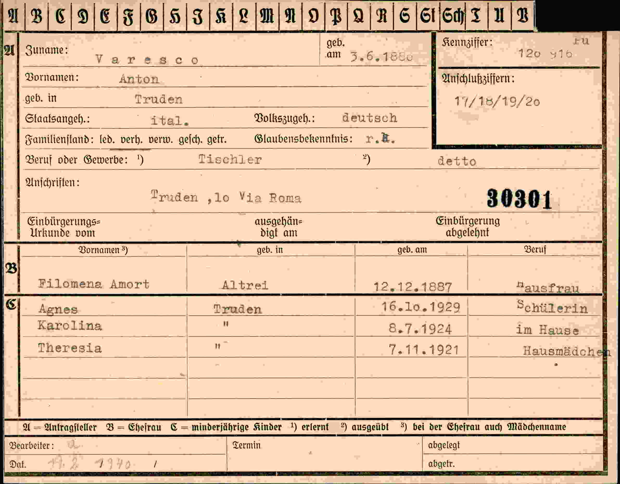Click the typed surname 'Varesco'
Image resolution: width=620 pixels, height=484 pixels.
[147, 60]
